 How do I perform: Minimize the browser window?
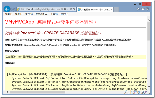point(135,4)
